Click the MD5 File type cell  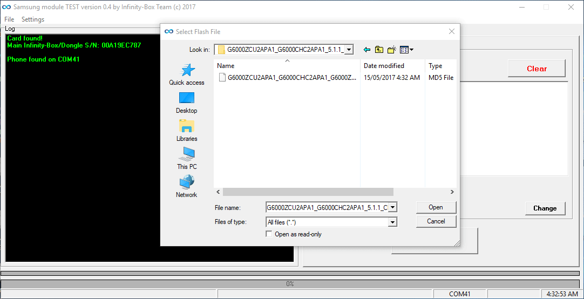(x=441, y=78)
